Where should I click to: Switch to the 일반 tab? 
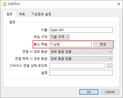(x=10, y=14)
